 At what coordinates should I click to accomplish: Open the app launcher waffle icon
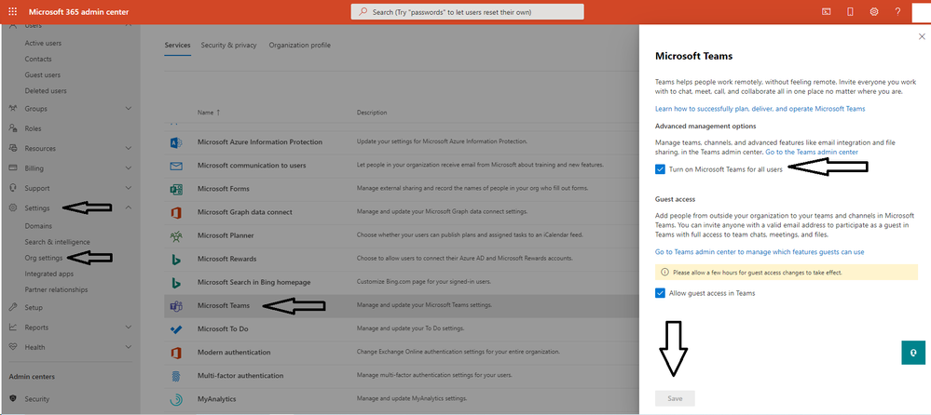pyautogui.click(x=12, y=12)
